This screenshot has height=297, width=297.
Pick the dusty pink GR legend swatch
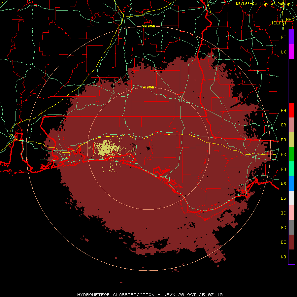[291, 125]
